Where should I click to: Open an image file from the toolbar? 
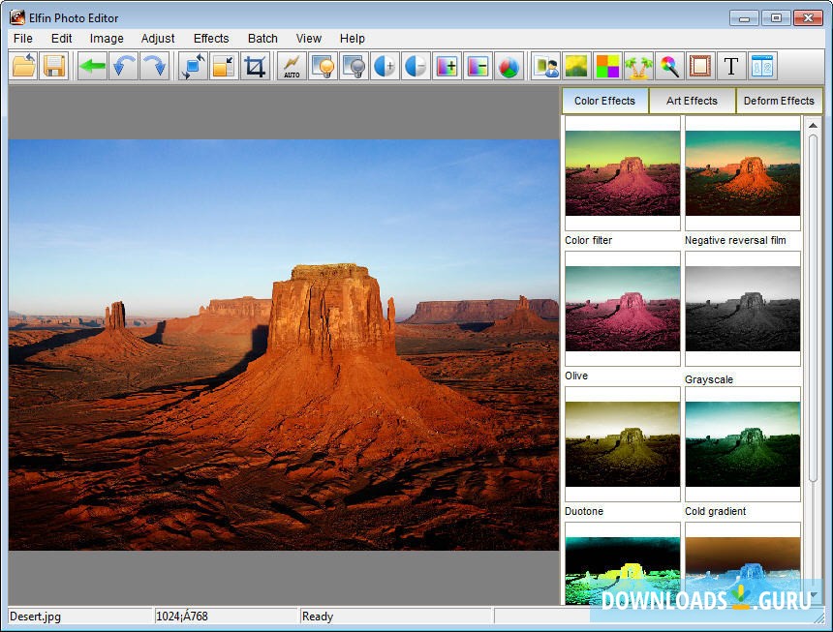coord(23,66)
